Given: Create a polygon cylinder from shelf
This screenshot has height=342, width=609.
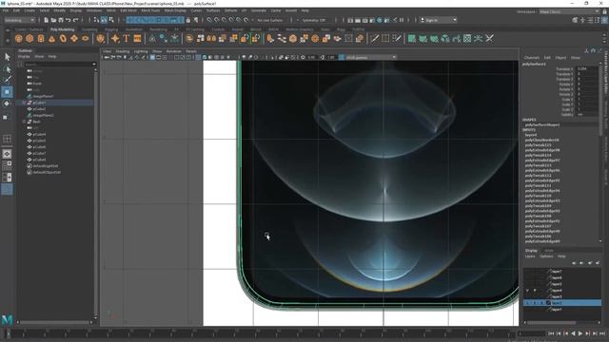Looking at the screenshot, I should point(41,38).
